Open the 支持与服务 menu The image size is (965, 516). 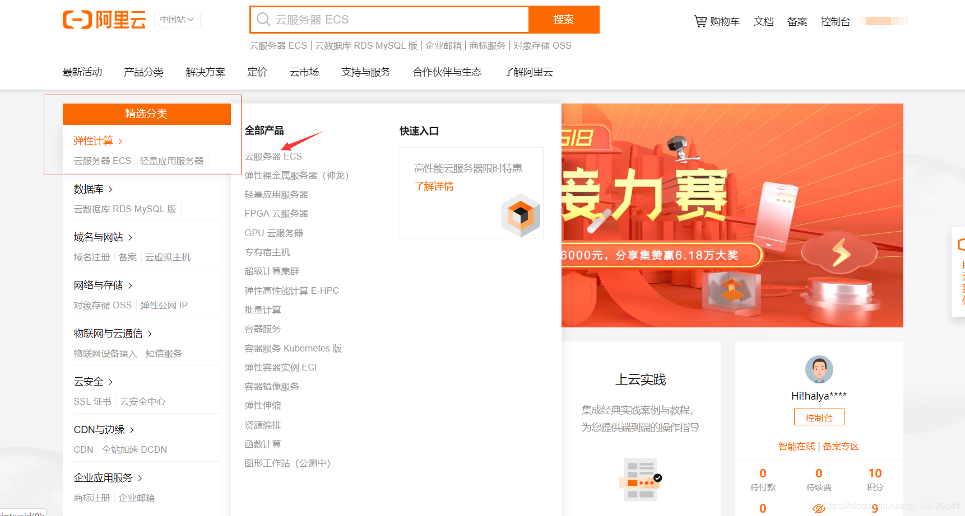[366, 72]
